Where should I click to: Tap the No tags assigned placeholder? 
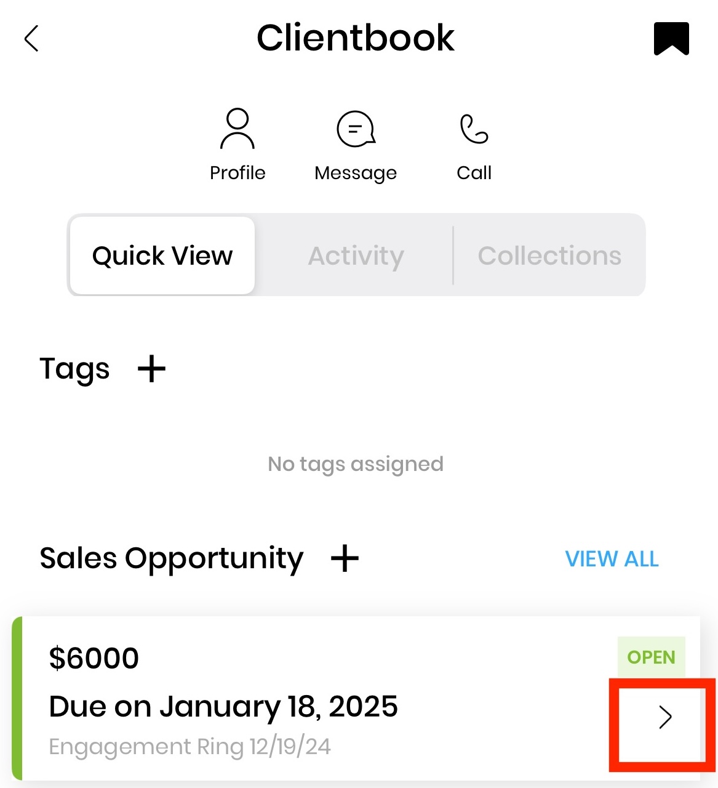(x=356, y=464)
